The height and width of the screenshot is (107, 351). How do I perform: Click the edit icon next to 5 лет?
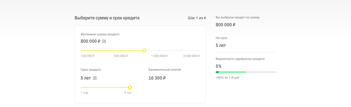[95, 78]
